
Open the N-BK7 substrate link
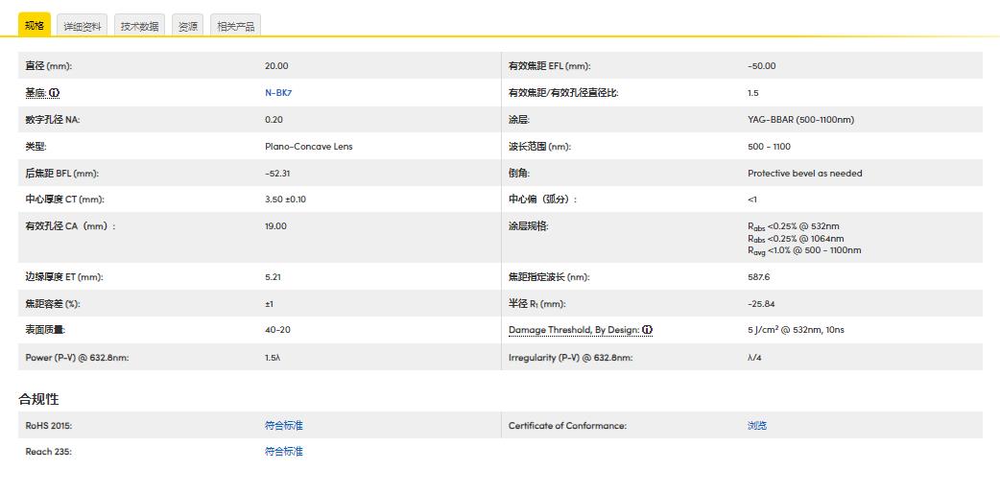coord(278,92)
